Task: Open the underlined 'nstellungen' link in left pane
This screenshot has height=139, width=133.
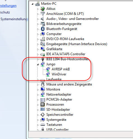Action: (x=8, y=6)
